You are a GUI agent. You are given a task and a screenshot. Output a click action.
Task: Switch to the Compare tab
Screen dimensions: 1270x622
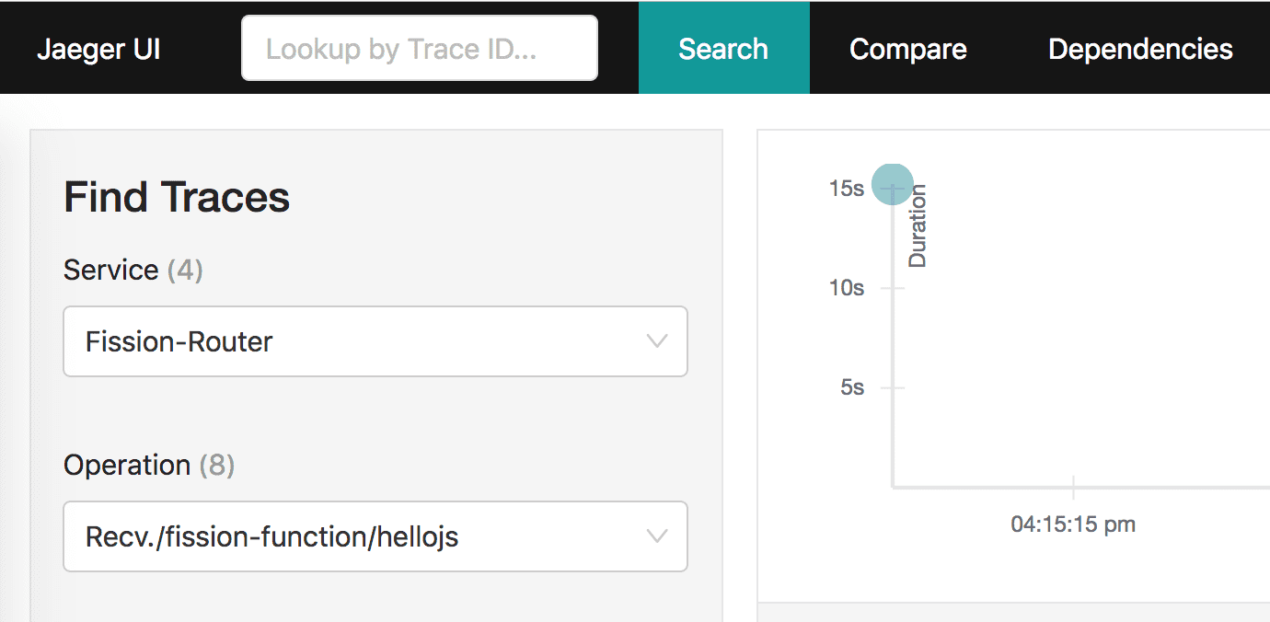907,49
